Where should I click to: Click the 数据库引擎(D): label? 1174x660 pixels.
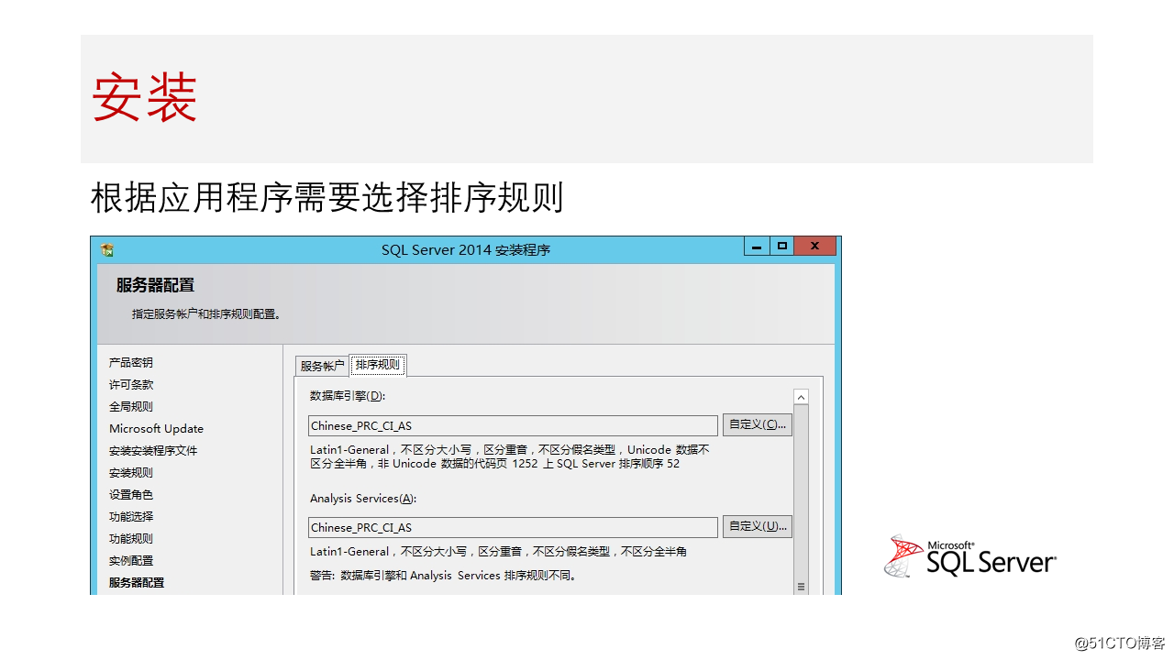pyautogui.click(x=348, y=396)
